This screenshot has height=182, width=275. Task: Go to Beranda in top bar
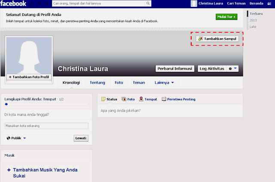click(256, 3)
